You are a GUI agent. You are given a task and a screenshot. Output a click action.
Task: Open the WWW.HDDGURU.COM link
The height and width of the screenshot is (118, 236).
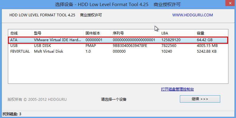tap(193, 15)
